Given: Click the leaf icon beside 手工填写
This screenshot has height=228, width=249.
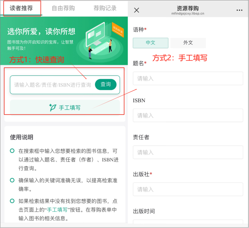Looking at the screenshot, I should pyautogui.click(x=53, y=108).
